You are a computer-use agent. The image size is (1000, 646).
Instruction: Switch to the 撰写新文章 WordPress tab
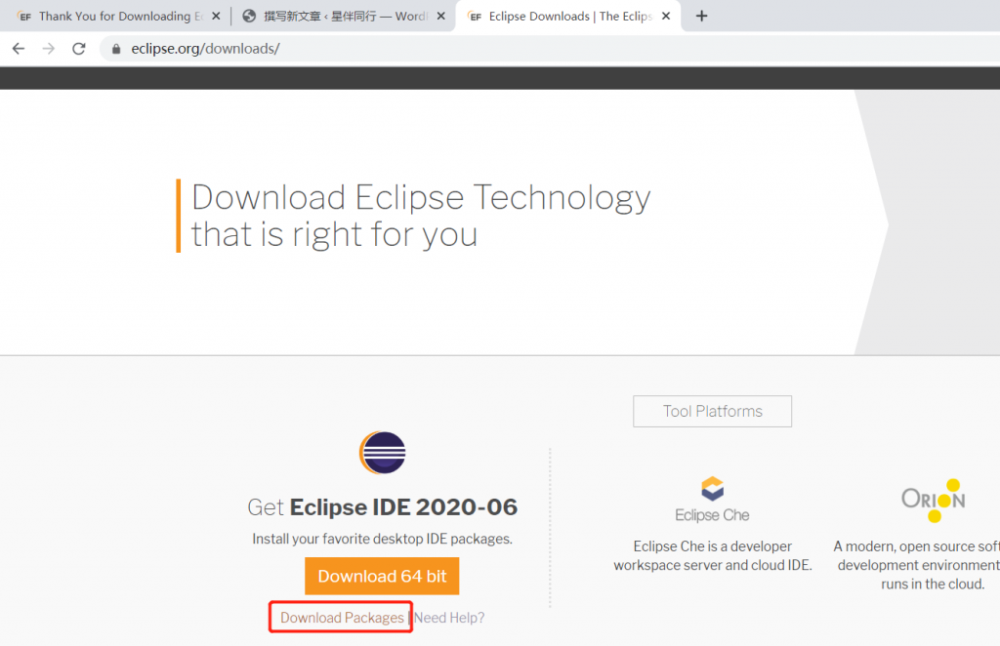pos(345,16)
